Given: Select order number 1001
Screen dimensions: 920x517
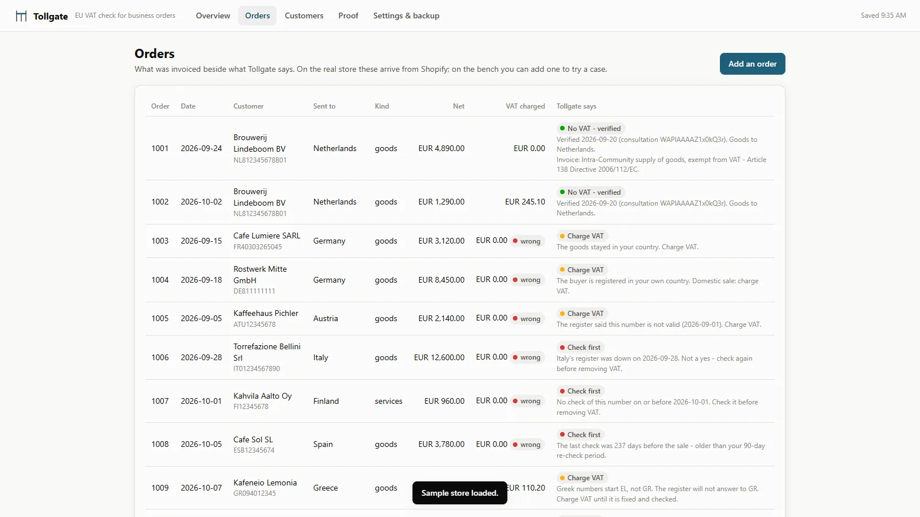Looking at the screenshot, I should coord(160,148).
